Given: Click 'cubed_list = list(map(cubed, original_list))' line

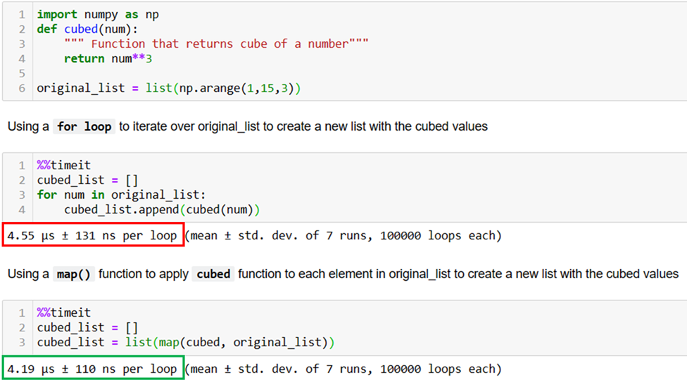Looking at the screenshot, I should [186, 342].
